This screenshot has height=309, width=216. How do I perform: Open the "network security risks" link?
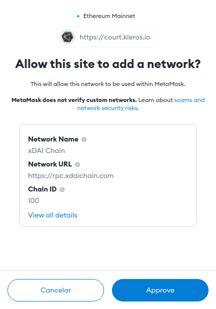[107, 108]
